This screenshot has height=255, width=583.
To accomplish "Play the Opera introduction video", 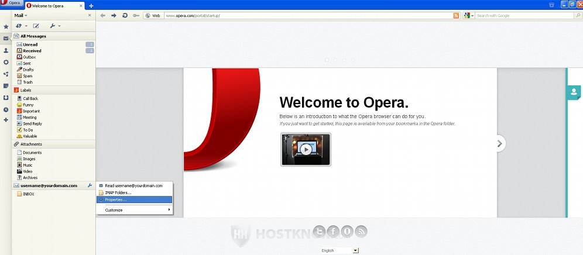I will pyautogui.click(x=306, y=149).
